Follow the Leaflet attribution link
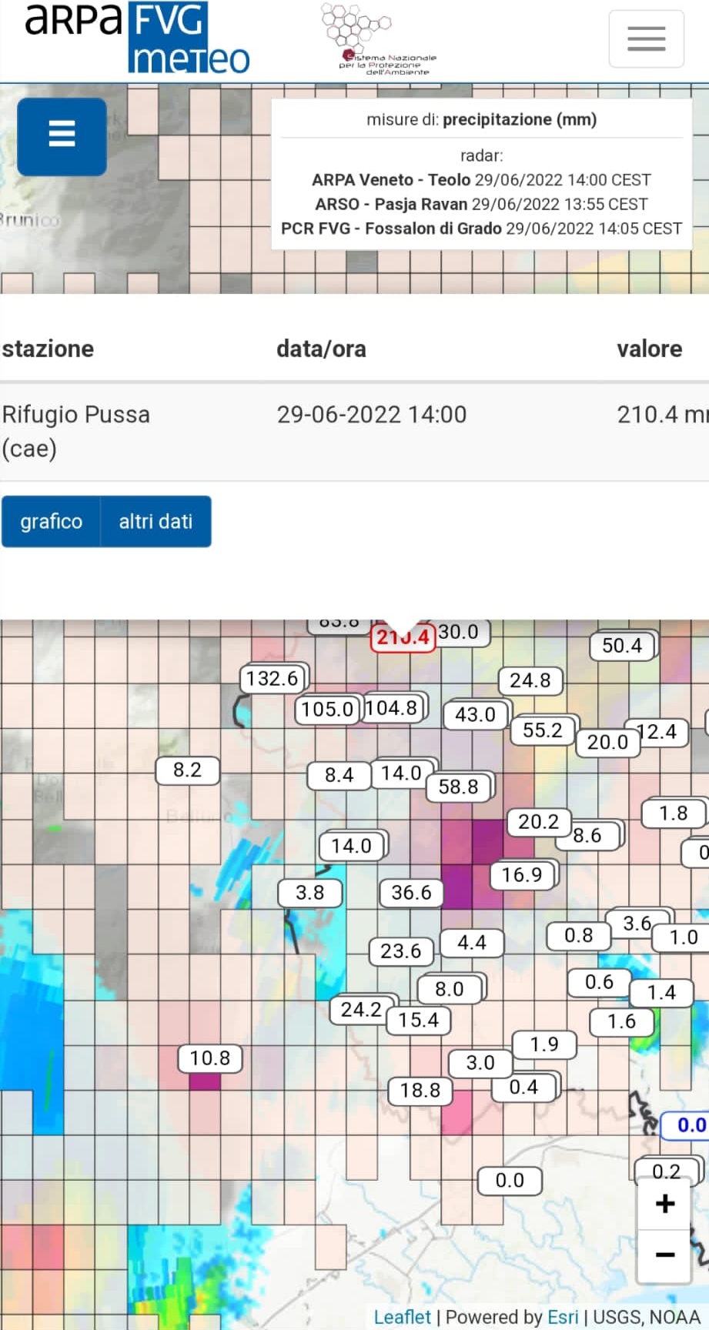This screenshot has height=1330, width=709. tap(403, 1317)
